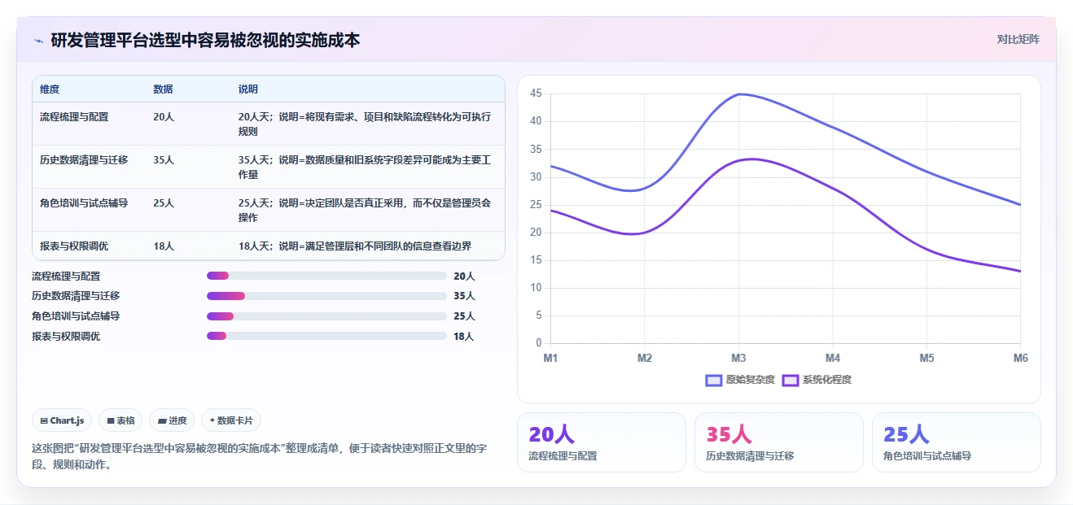Image resolution: width=1073 pixels, height=505 pixels.
Task: Click the M3 x-axis label
Action: (738, 358)
